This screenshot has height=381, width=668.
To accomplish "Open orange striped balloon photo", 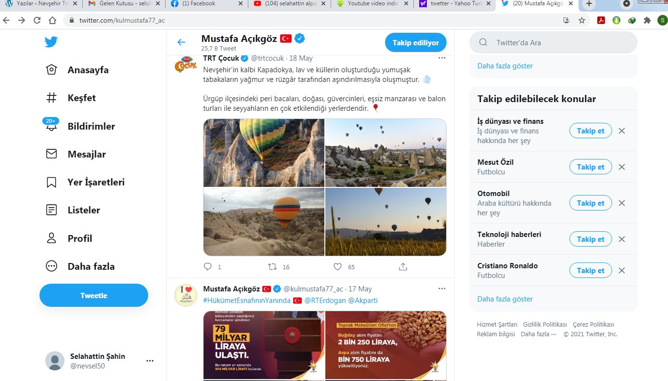I will pyautogui.click(x=264, y=222).
